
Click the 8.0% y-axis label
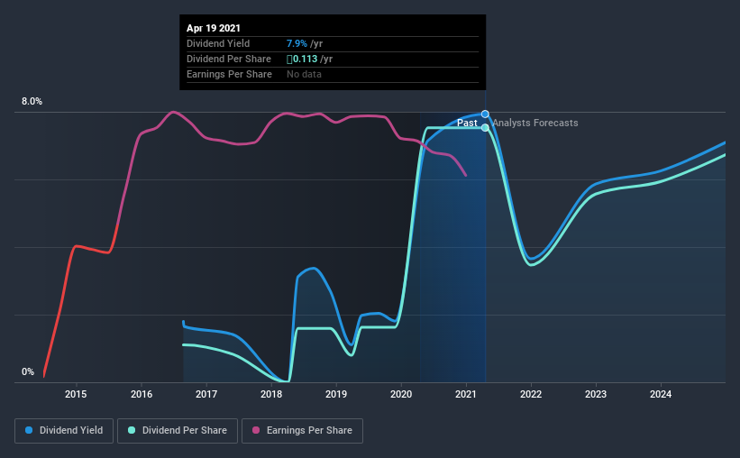point(32,102)
